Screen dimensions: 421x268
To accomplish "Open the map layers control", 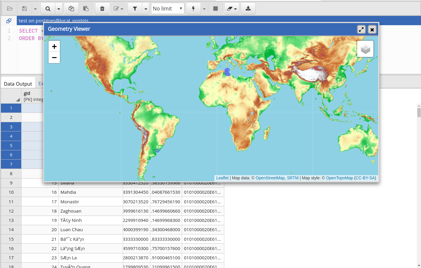I will tap(365, 49).
